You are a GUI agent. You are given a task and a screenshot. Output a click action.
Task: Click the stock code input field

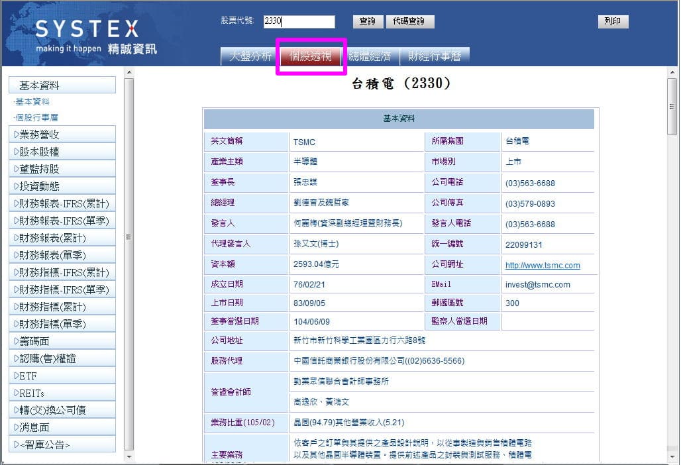[x=299, y=21]
